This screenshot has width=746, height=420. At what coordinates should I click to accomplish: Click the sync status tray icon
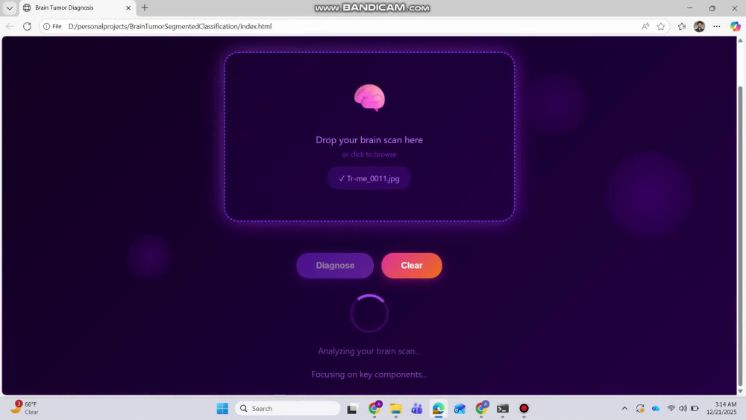(x=640, y=408)
